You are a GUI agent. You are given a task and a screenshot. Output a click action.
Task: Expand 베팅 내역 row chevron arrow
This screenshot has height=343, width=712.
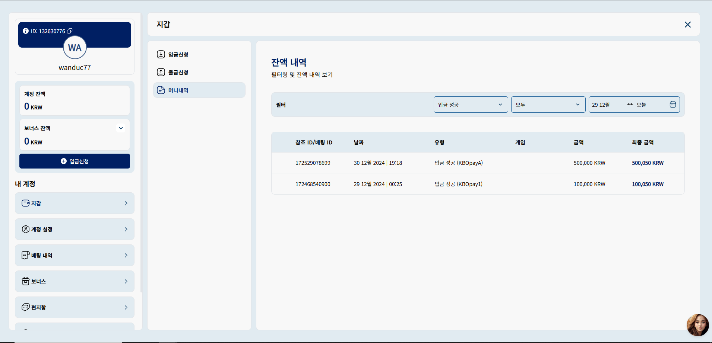[x=126, y=255]
